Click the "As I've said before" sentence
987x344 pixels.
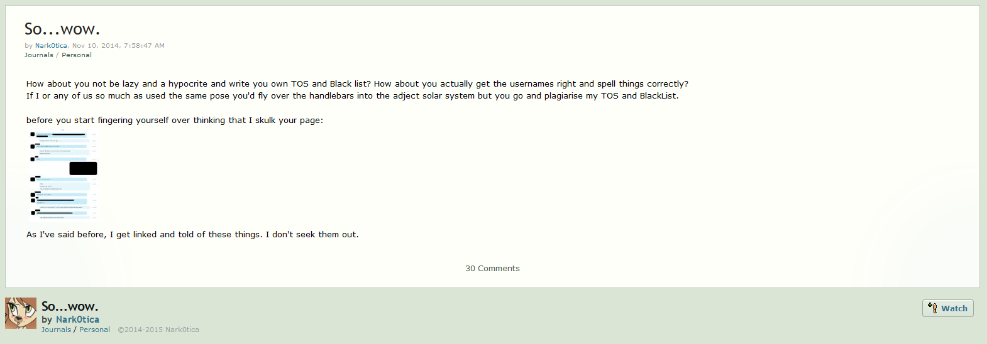coord(192,235)
